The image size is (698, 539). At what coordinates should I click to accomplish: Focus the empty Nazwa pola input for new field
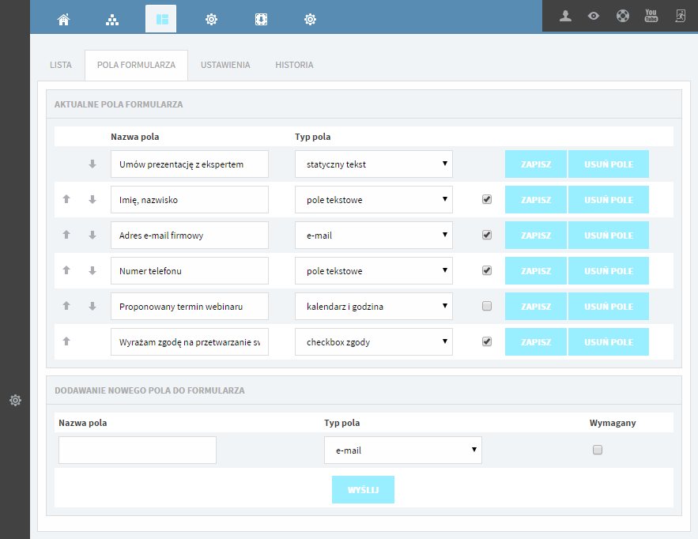138,450
